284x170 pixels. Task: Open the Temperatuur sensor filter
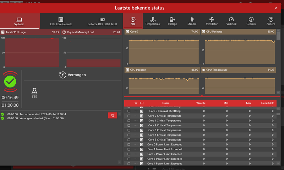point(152,21)
